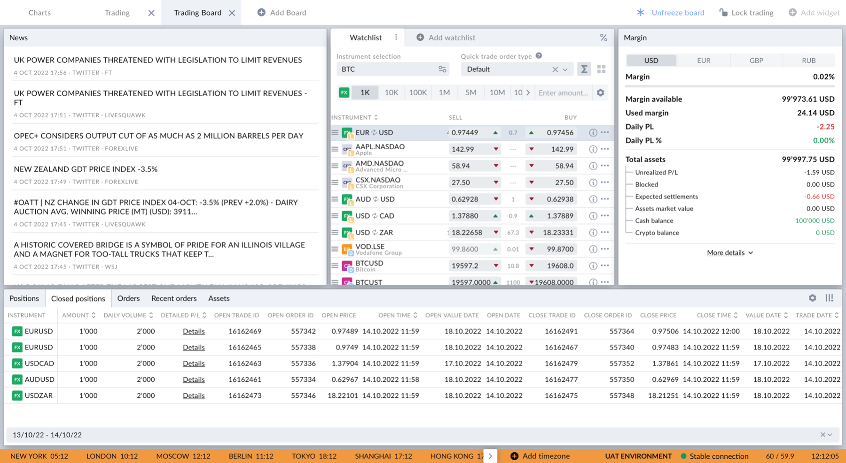Click the BTC instrument selection field
846x463 pixels.
click(392, 69)
